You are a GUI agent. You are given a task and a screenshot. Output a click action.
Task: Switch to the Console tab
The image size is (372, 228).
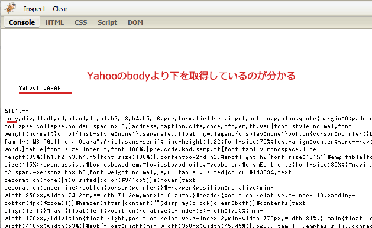tap(22, 22)
